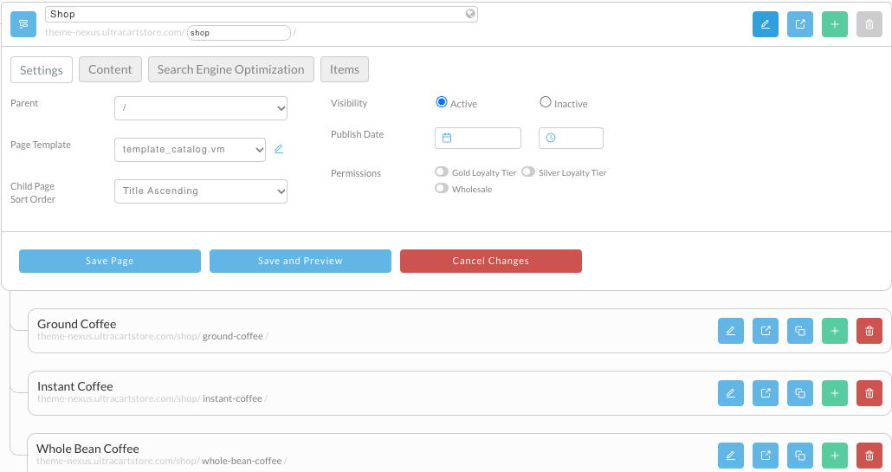Switch to the Settings tab
The image size is (892, 472).
coord(42,70)
